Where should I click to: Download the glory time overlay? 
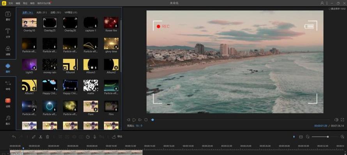pyautogui.click(x=116, y=47)
